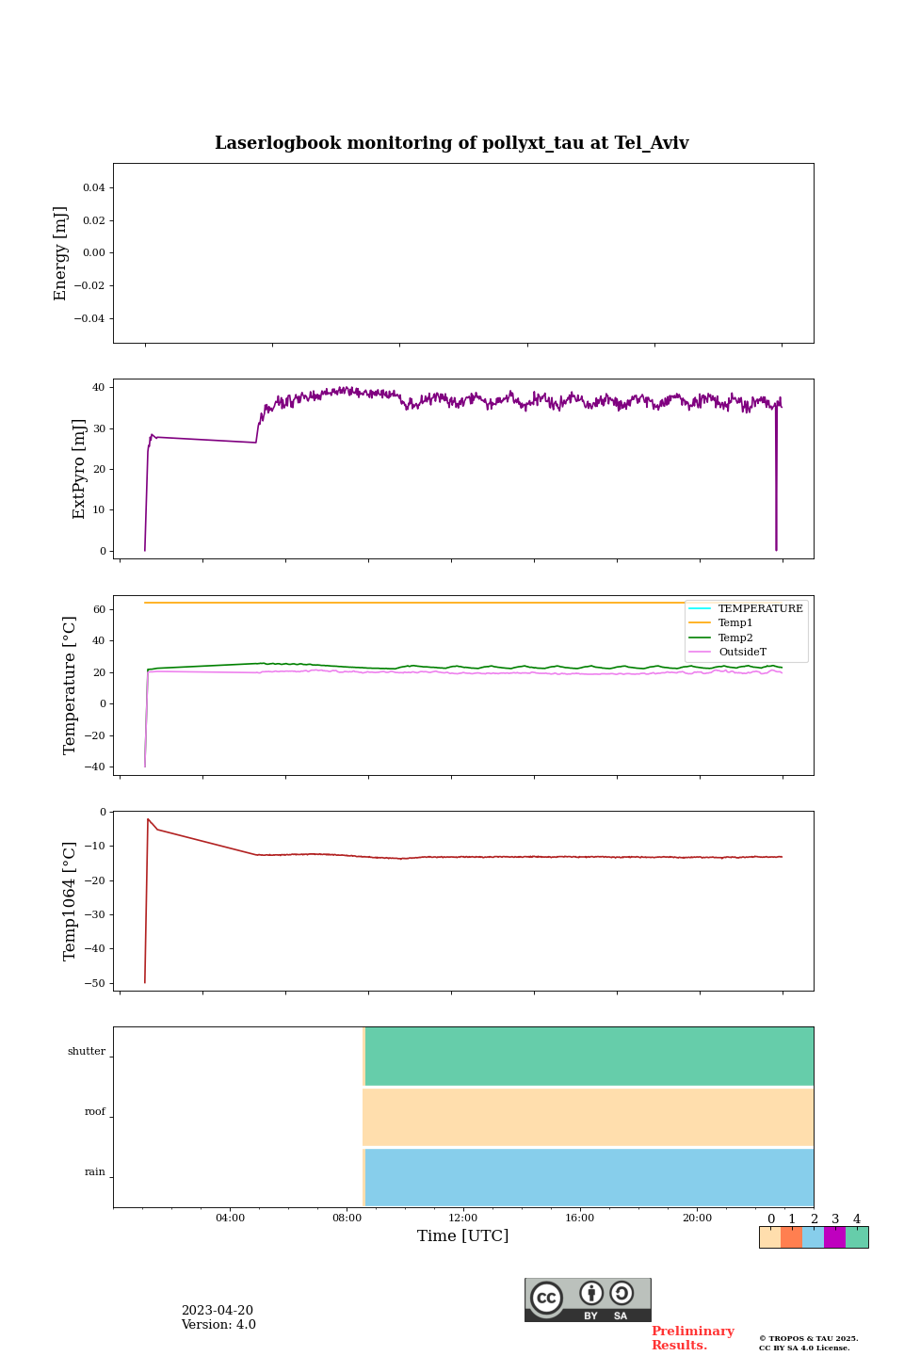Click the Temp1 legend entry
This screenshot has height=1356, width=904.
coord(721,622)
